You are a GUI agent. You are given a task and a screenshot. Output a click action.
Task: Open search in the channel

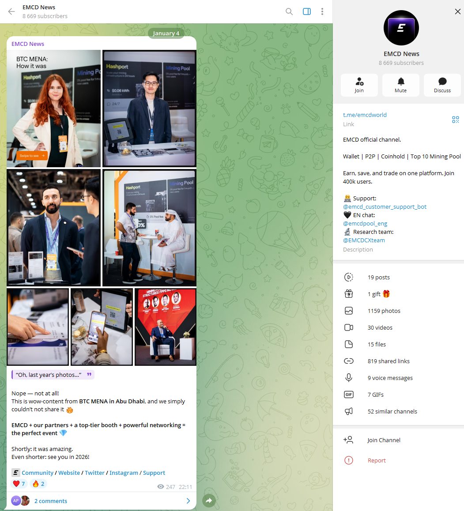pos(289,12)
